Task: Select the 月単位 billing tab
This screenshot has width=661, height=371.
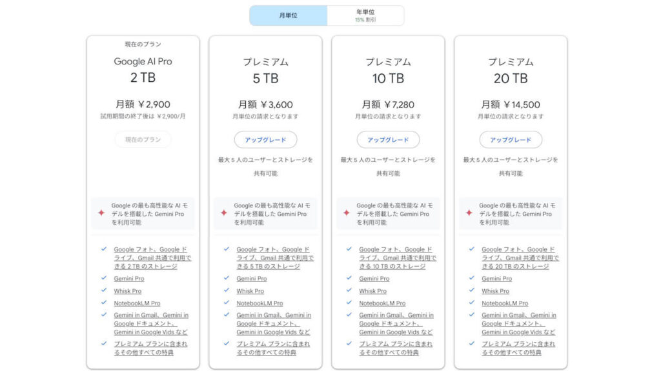Action: (x=289, y=14)
